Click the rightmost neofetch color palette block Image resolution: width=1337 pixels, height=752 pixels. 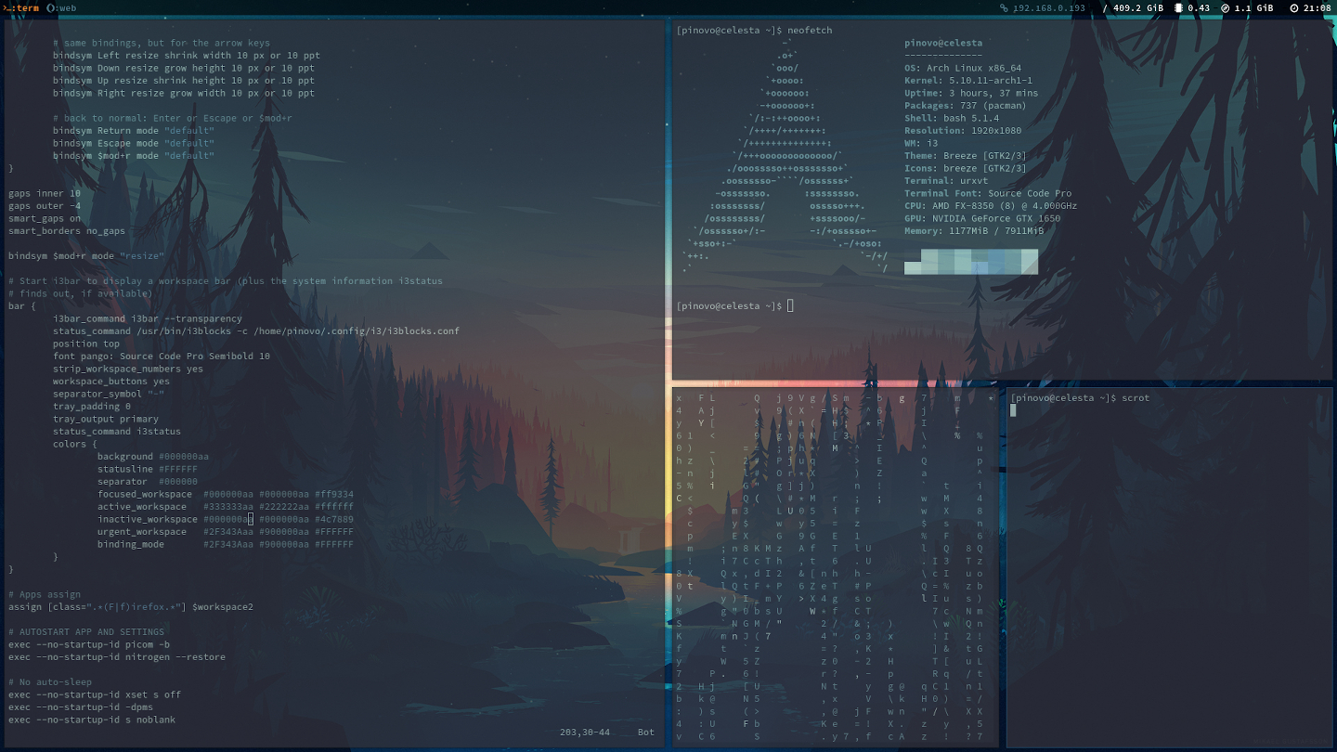1030,262
